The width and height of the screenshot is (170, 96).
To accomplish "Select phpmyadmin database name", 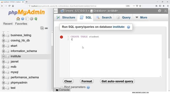I will pos(19,83).
